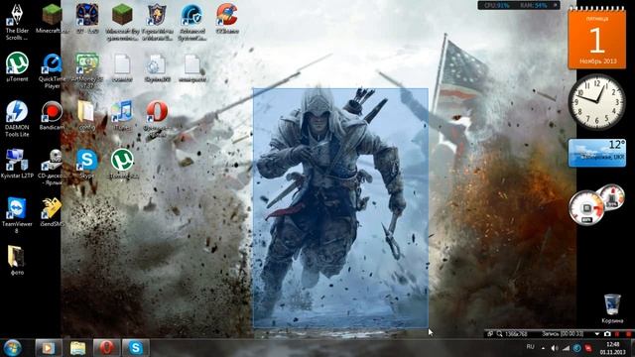Open media player pinned on taskbar
The image size is (635, 357).
pyautogui.click(x=49, y=348)
